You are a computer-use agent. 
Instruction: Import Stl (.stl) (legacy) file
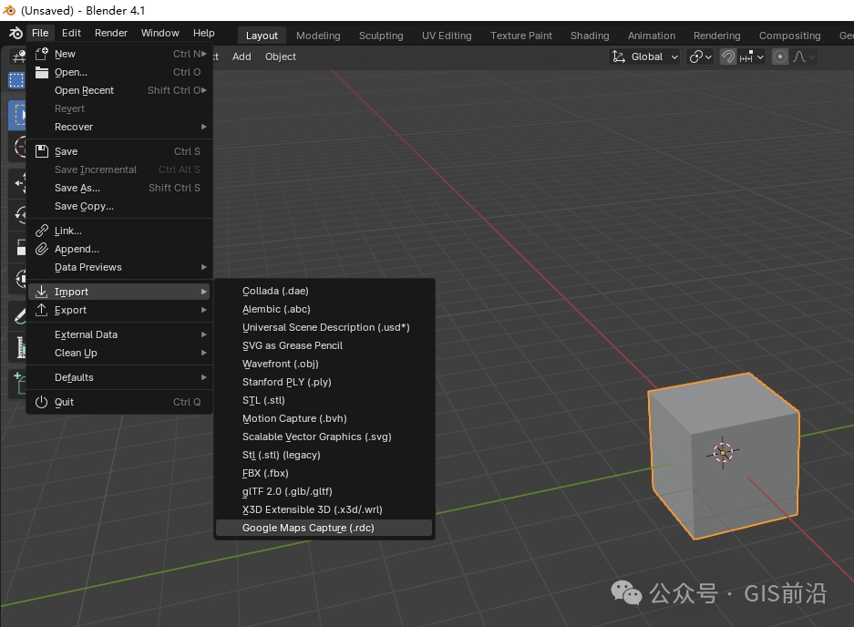click(324, 455)
